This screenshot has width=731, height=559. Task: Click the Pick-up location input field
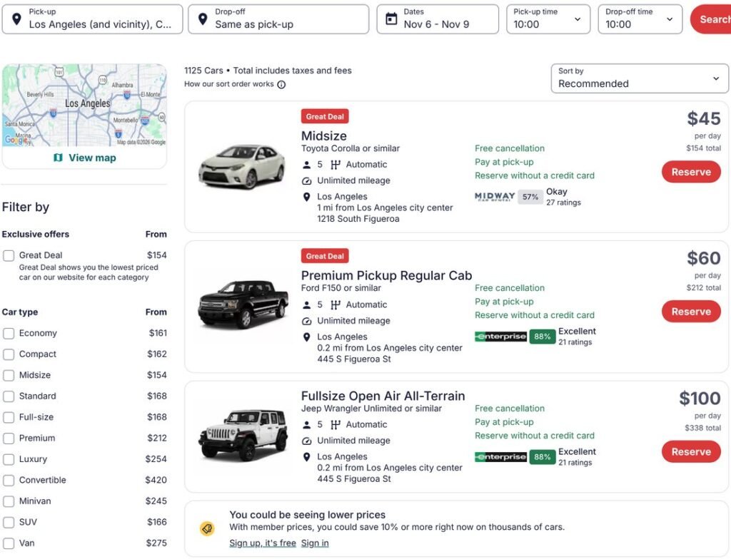tap(92, 19)
